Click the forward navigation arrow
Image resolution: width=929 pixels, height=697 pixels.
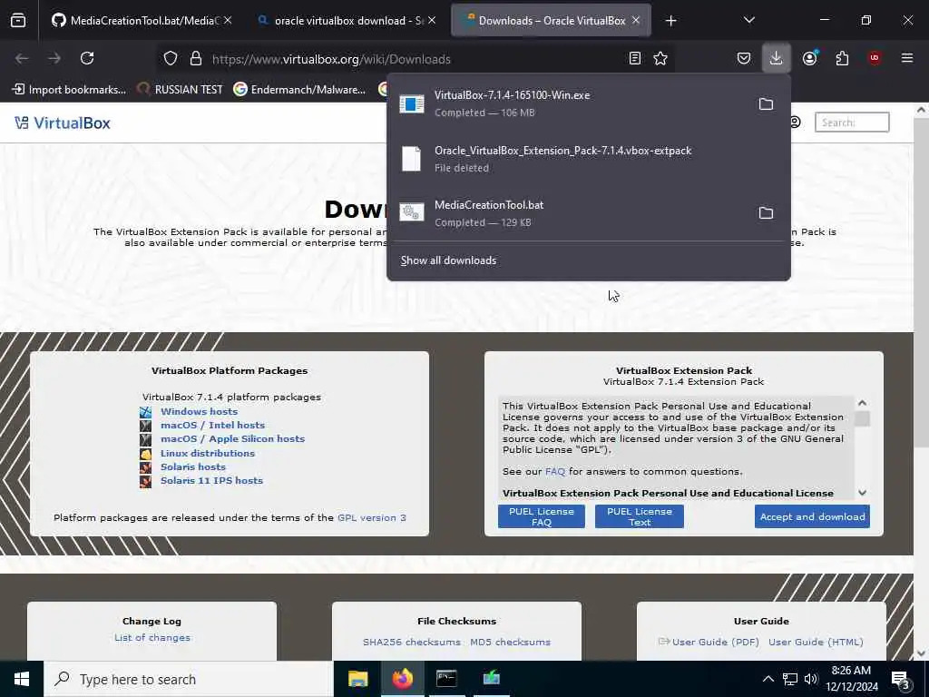click(x=54, y=58)
